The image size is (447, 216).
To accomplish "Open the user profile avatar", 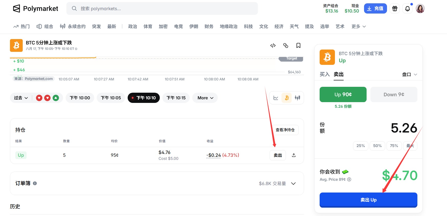I will [x=420, y=9].
